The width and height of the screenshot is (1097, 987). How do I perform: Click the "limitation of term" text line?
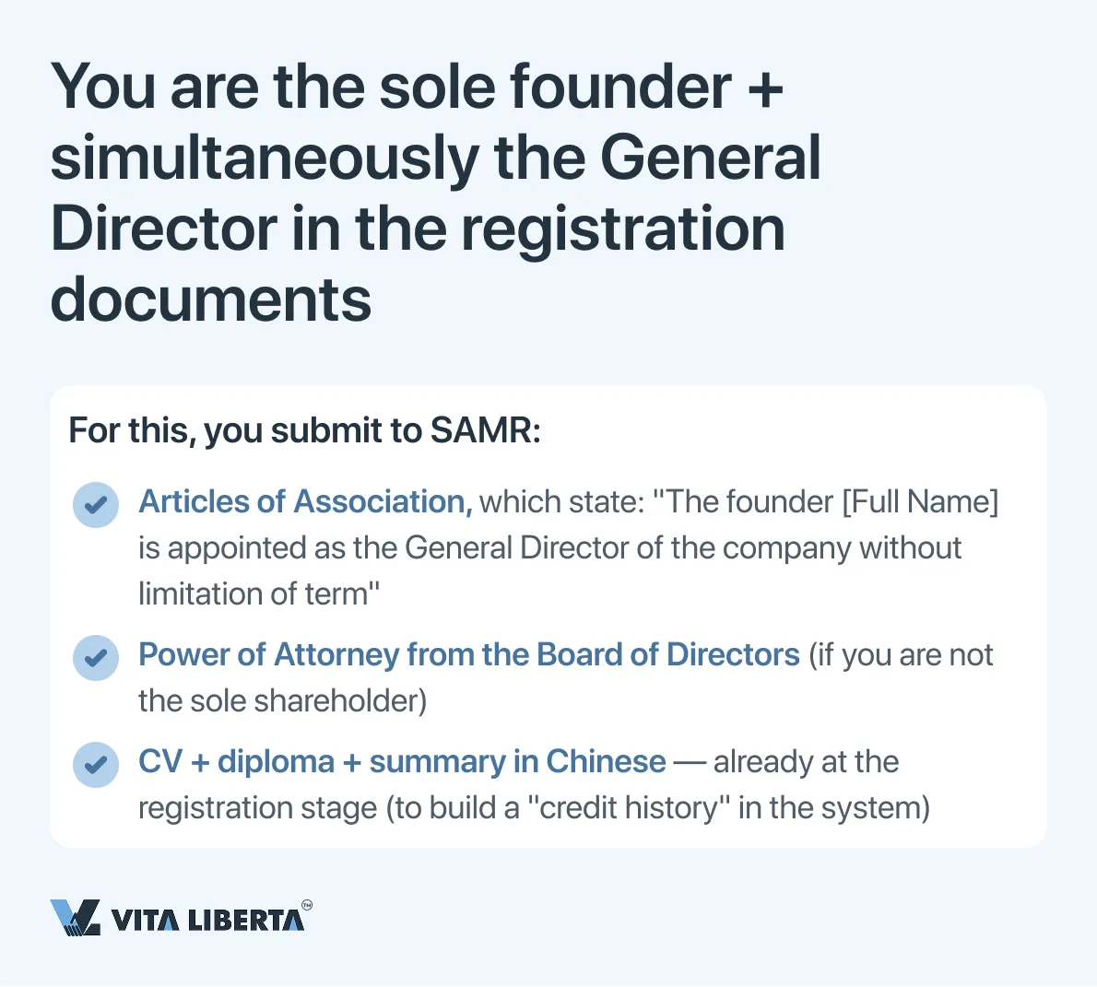click(259, 594)
